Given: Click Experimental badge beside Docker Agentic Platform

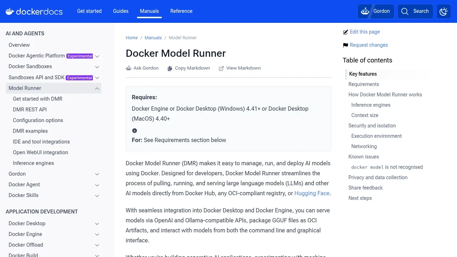Looking at the screenshot, I should click(80, 56).
